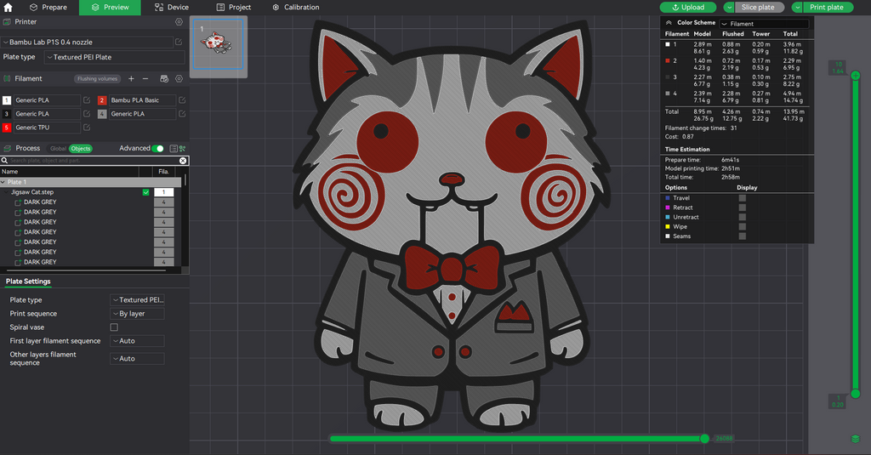871x455 pixels.
Task: Click the search magnifier icon
Action: (x=4, y=161)
